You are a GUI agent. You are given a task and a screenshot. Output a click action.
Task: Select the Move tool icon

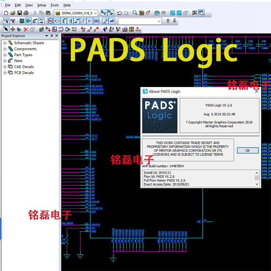click(x=13, y=29)
